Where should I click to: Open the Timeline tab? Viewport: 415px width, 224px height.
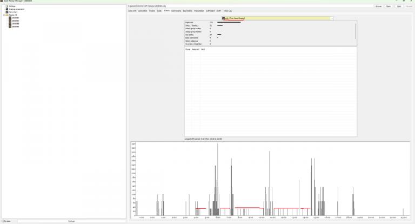(152, 11)
